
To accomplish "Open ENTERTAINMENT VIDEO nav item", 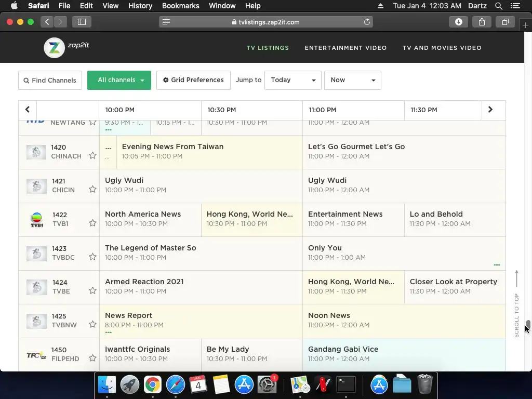I will pyautogui.click(x=345, y=48).
